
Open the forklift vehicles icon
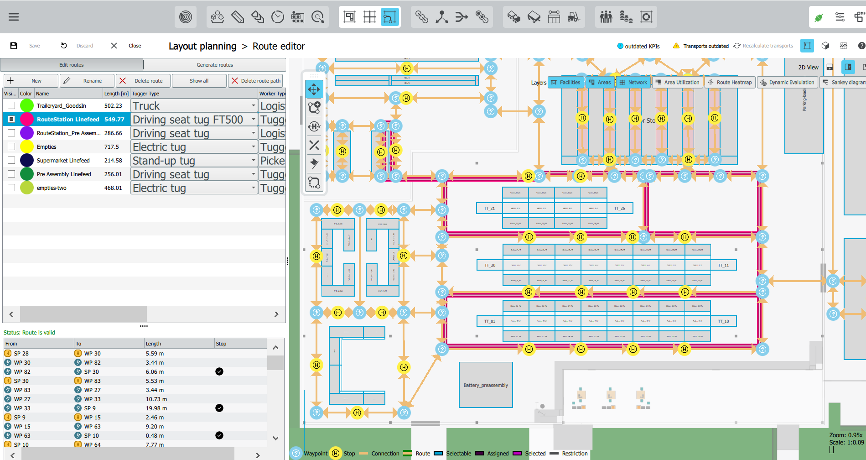click(x=574, y=17)
